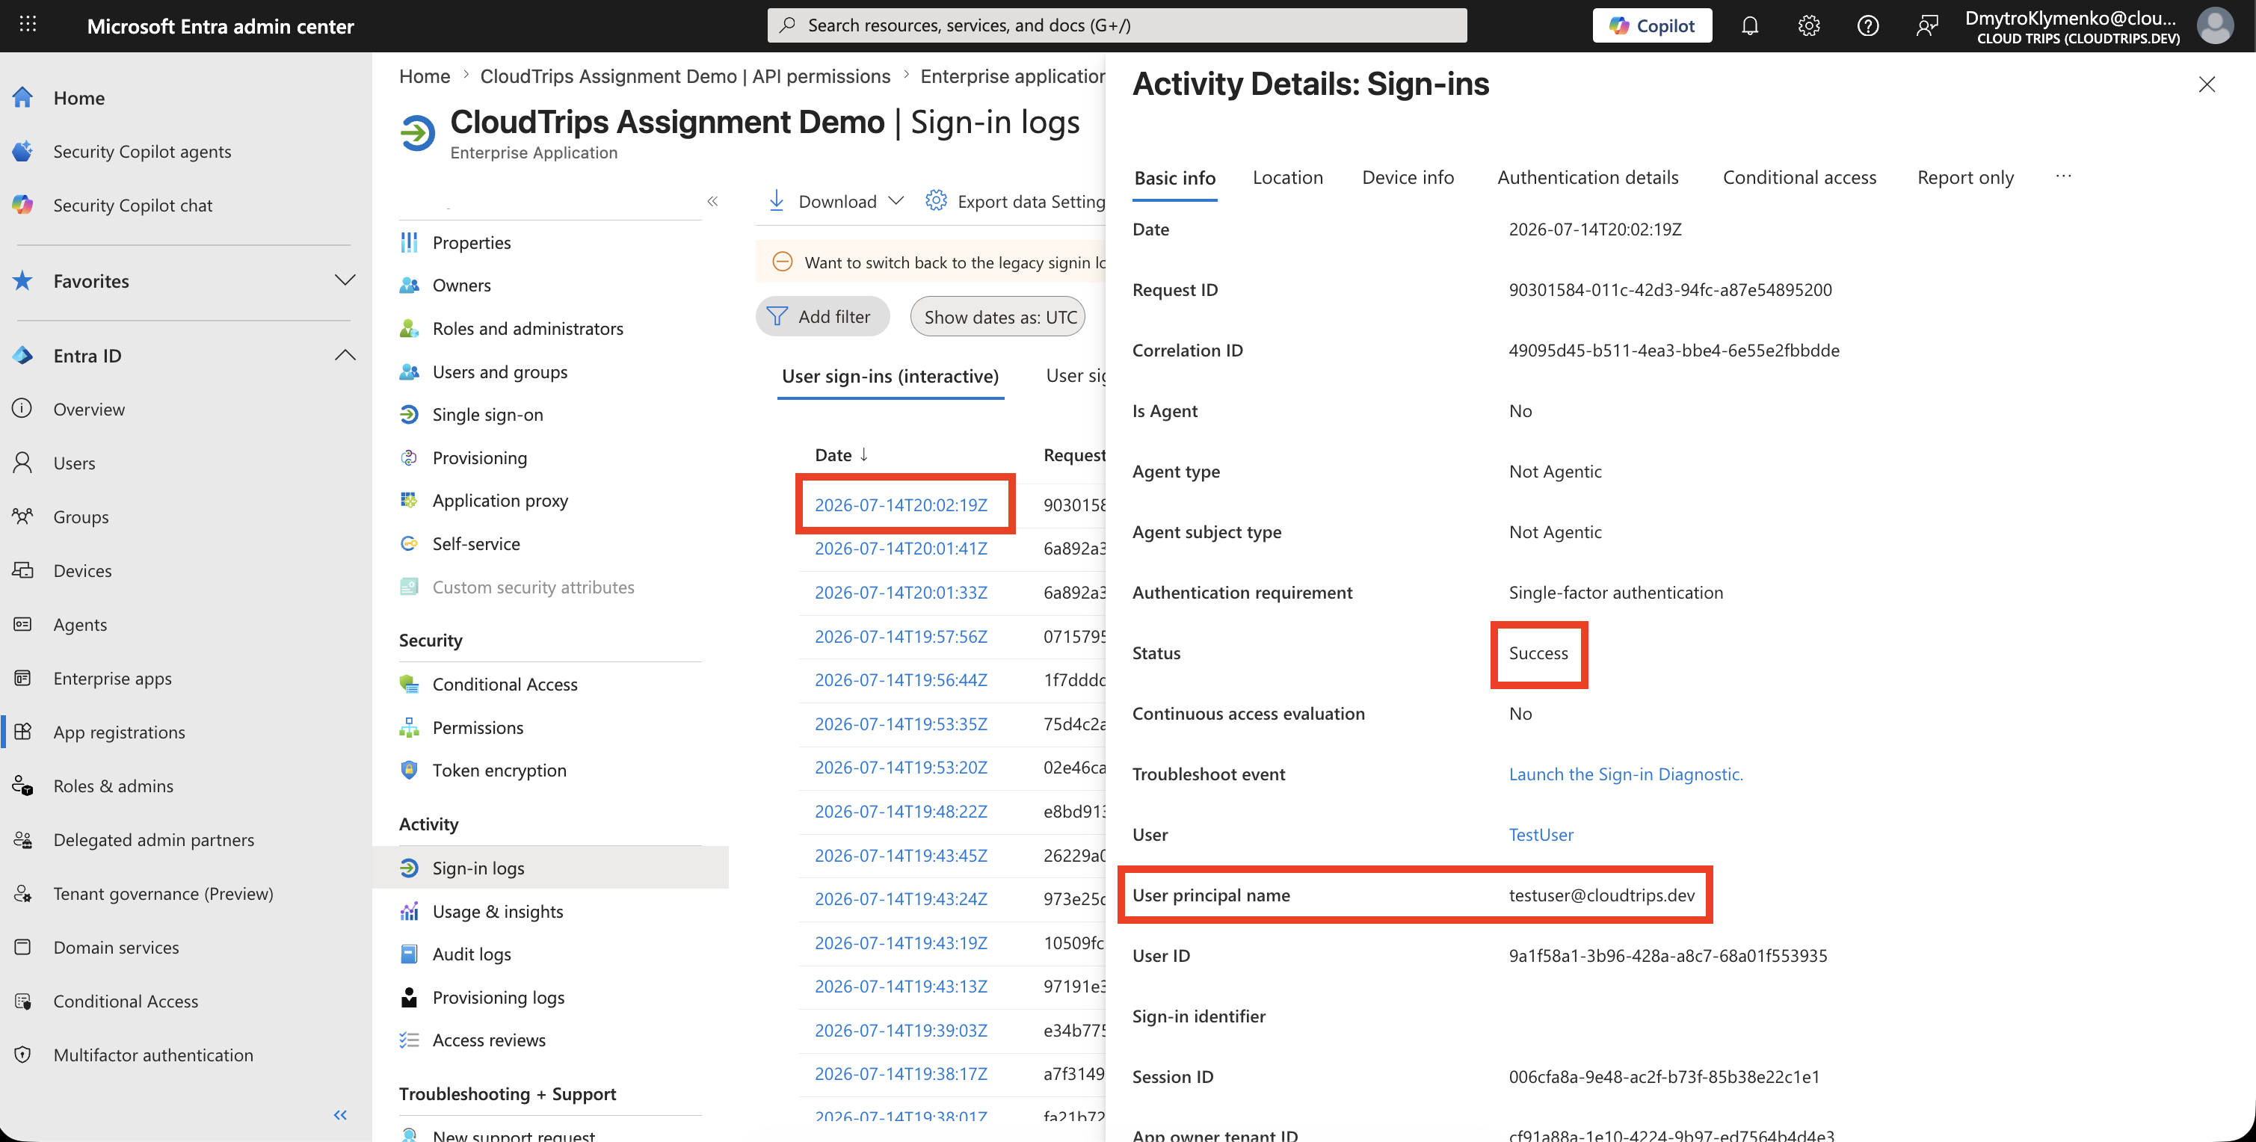Open Provisioning logs

point(499,996)
